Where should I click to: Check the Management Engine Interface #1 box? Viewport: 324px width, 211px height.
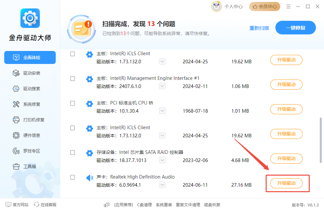(73, 79)
